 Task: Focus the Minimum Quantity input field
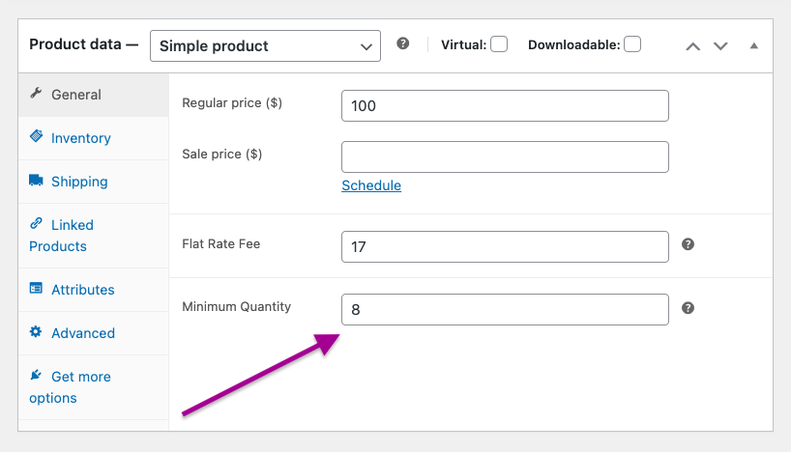(x=505, y=310)
